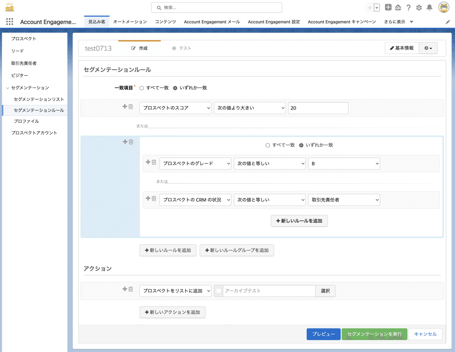
Task: Open the プロスペクトのスコア field dropdown
Action: pyautogui.click(x=176, y=108)
